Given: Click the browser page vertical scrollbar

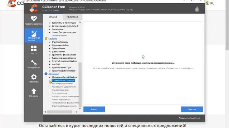Looking at the screenshot, I should (x=227, y=25).
